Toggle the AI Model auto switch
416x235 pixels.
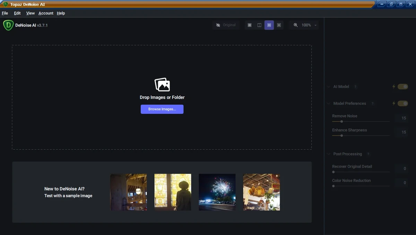point(403,87)
